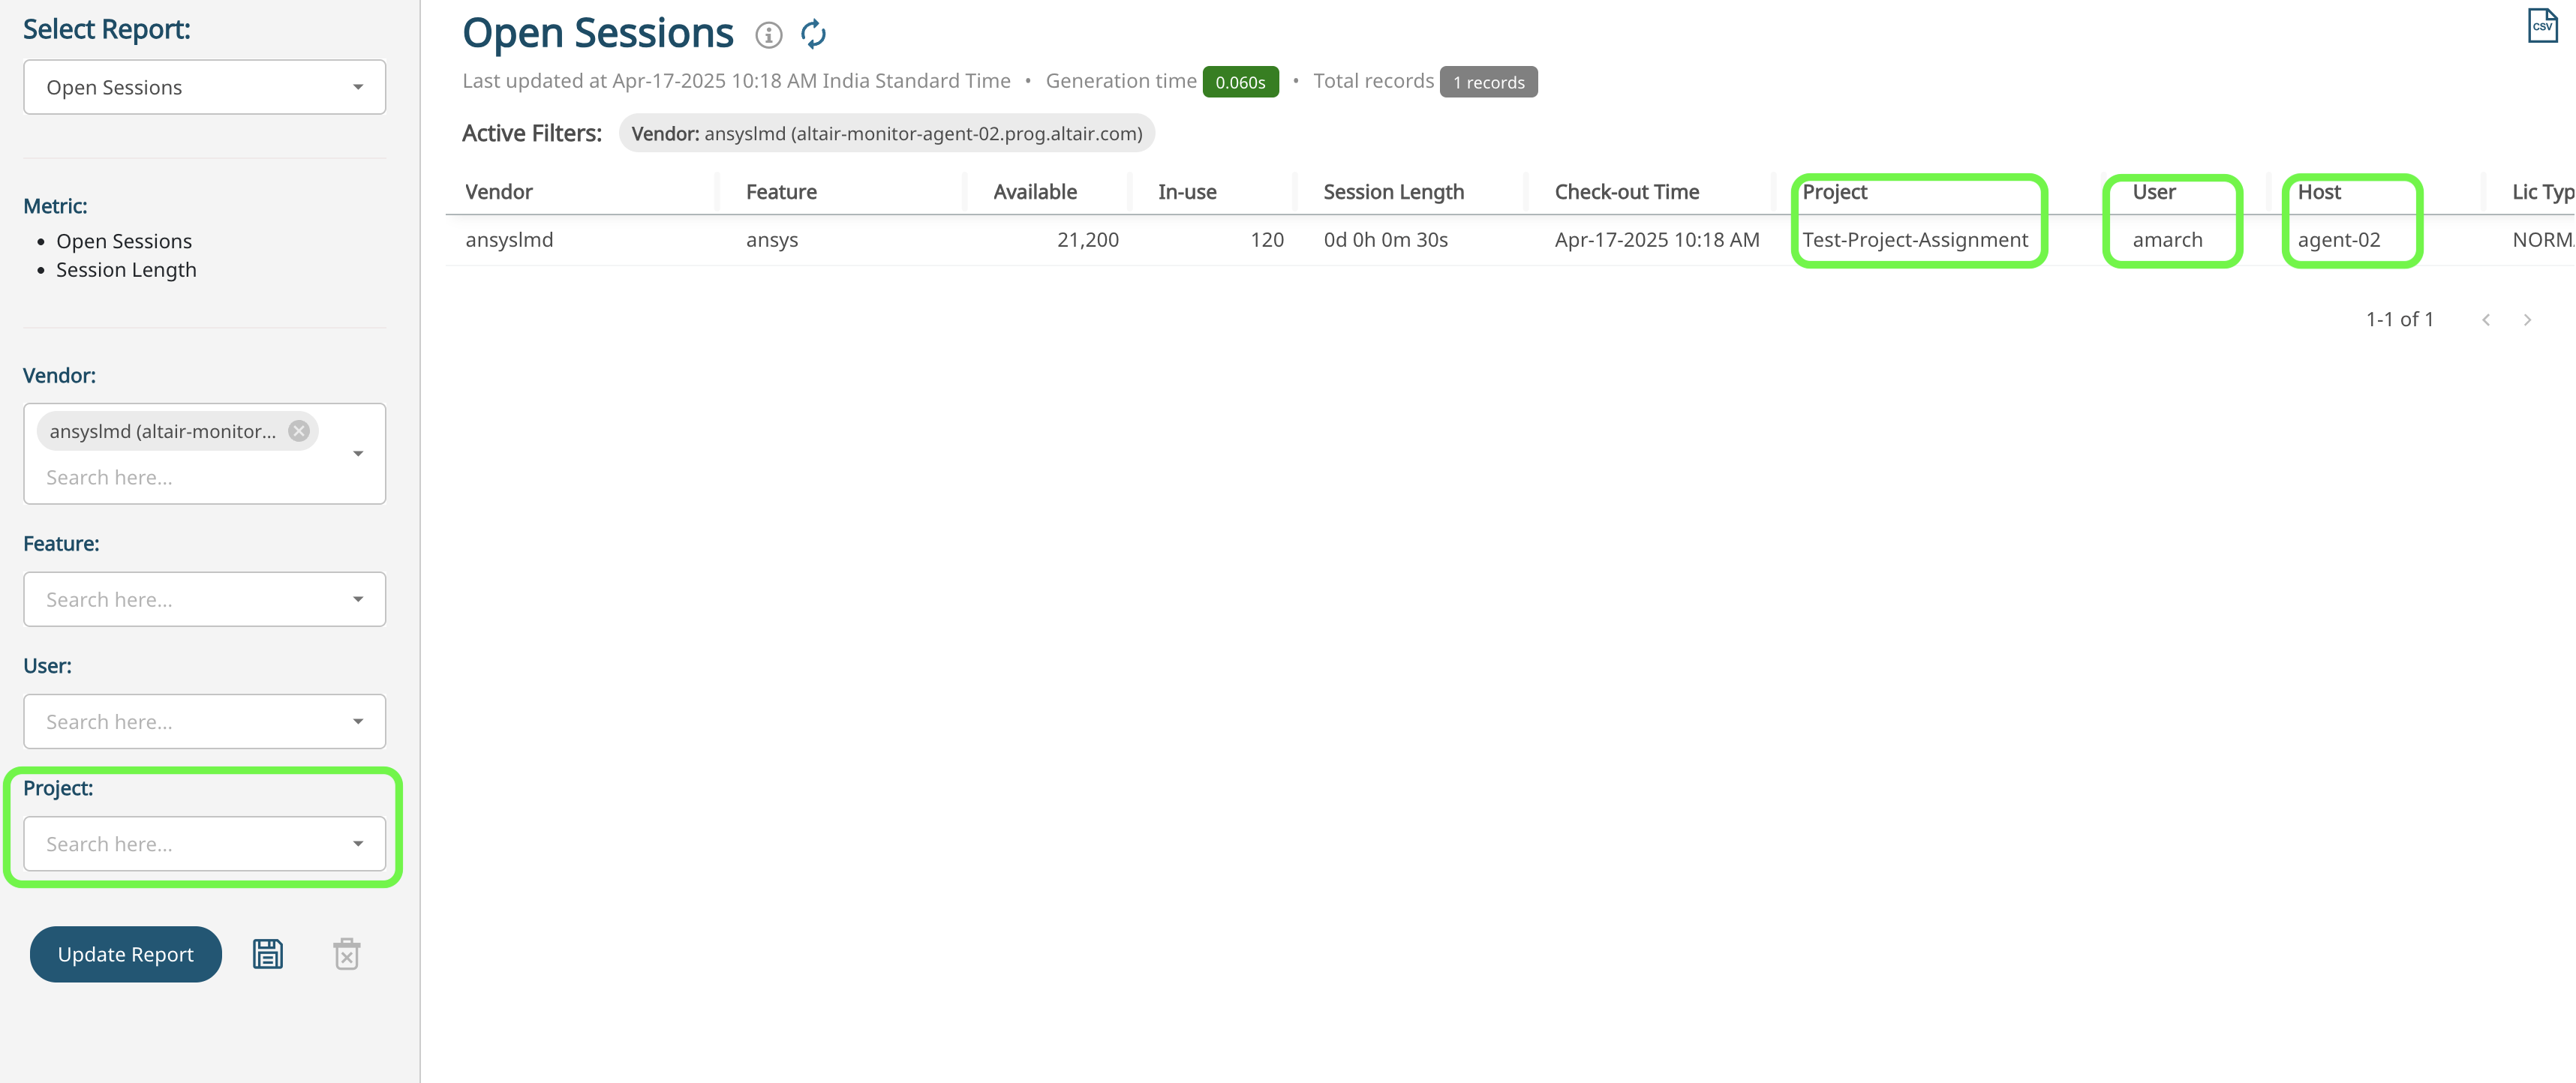Image resolution: width=2576 pixels, height=1083 pixels.
Task: Open the Select Report dropdown
Action: 204,87
